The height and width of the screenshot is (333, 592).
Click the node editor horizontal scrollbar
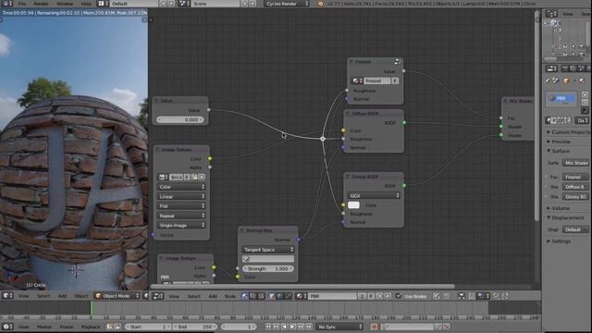click(302, 286)
